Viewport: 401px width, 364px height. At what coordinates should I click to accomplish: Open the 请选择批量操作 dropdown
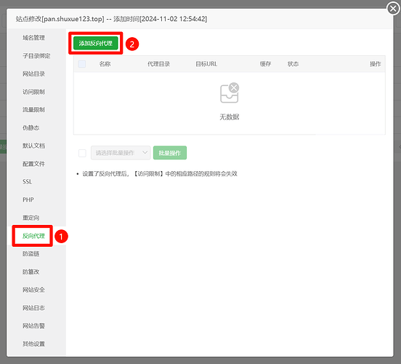121,153
